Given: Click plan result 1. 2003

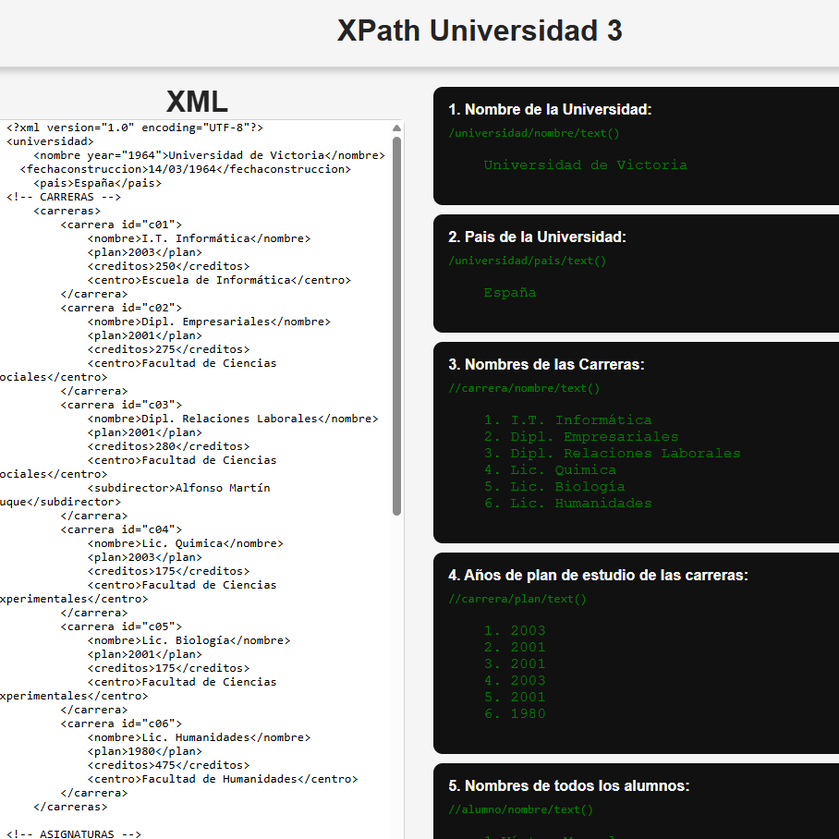Looking at the screenshot, I should [x=515, y=630].
